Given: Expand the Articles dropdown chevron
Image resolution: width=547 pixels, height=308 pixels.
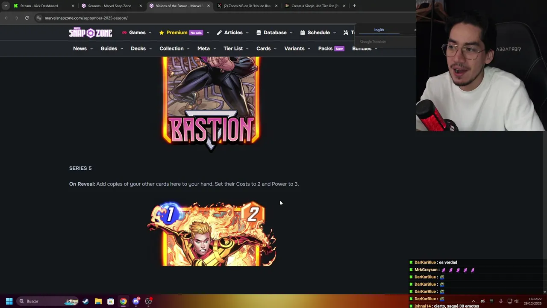Looking at the screenshot, I should [247, 33].
